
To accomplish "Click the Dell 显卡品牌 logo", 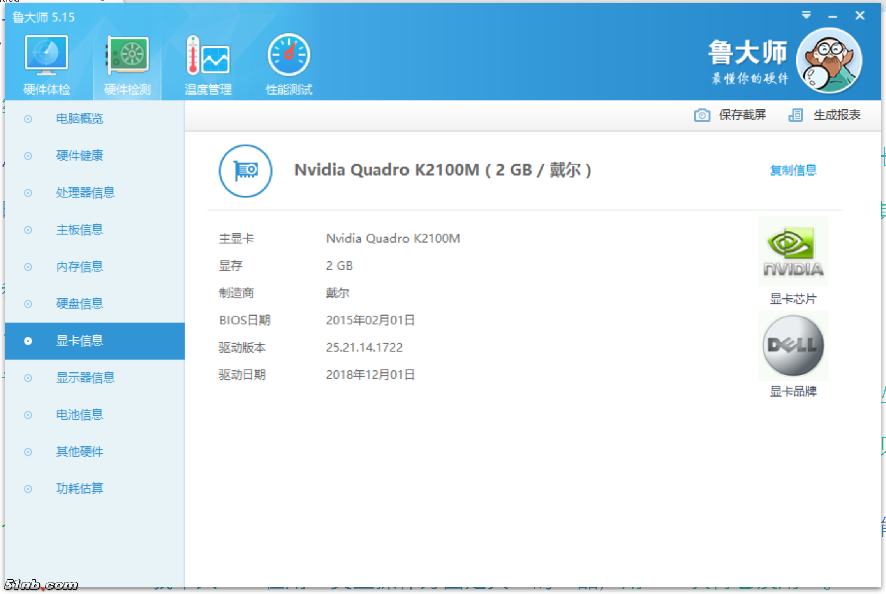I will pos(793,345).
